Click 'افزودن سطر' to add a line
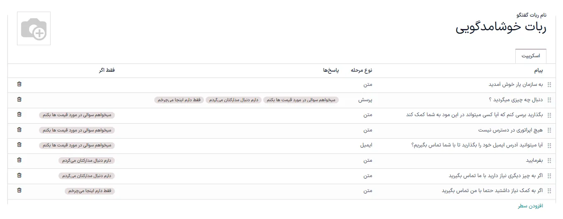563x219 pixels. point(530,206)
